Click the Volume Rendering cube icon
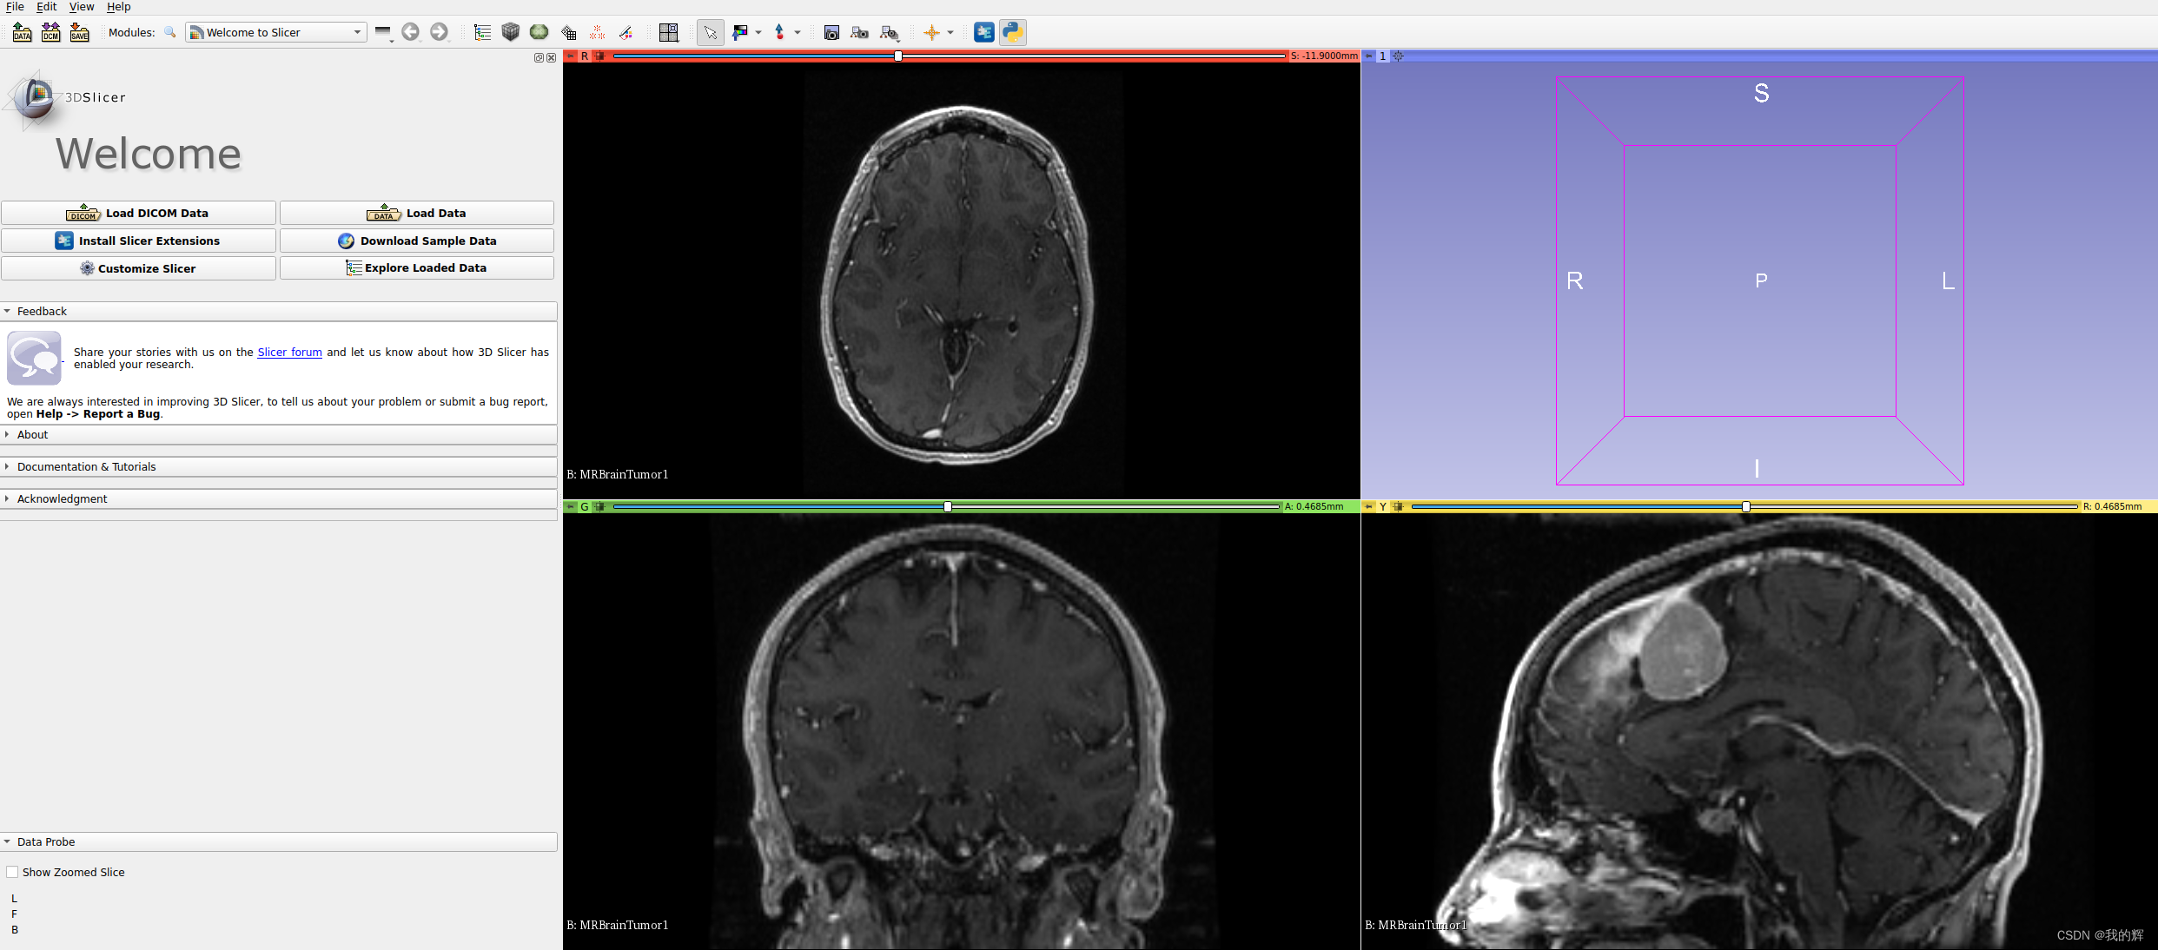 [x=511, y=33]
